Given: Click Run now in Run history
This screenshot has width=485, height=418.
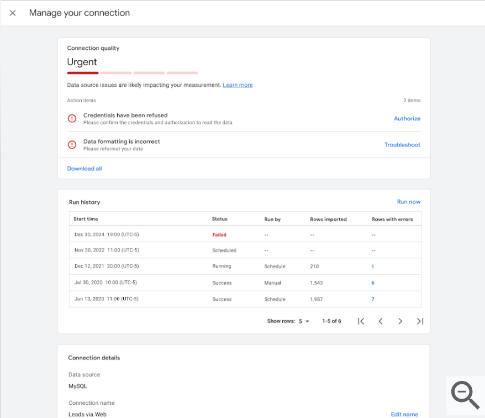Looking at the screenshot, I should 408,202.
